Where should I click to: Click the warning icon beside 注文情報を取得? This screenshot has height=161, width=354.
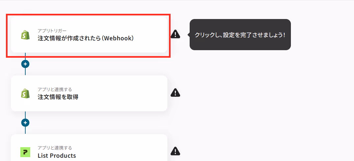[175, 92]
